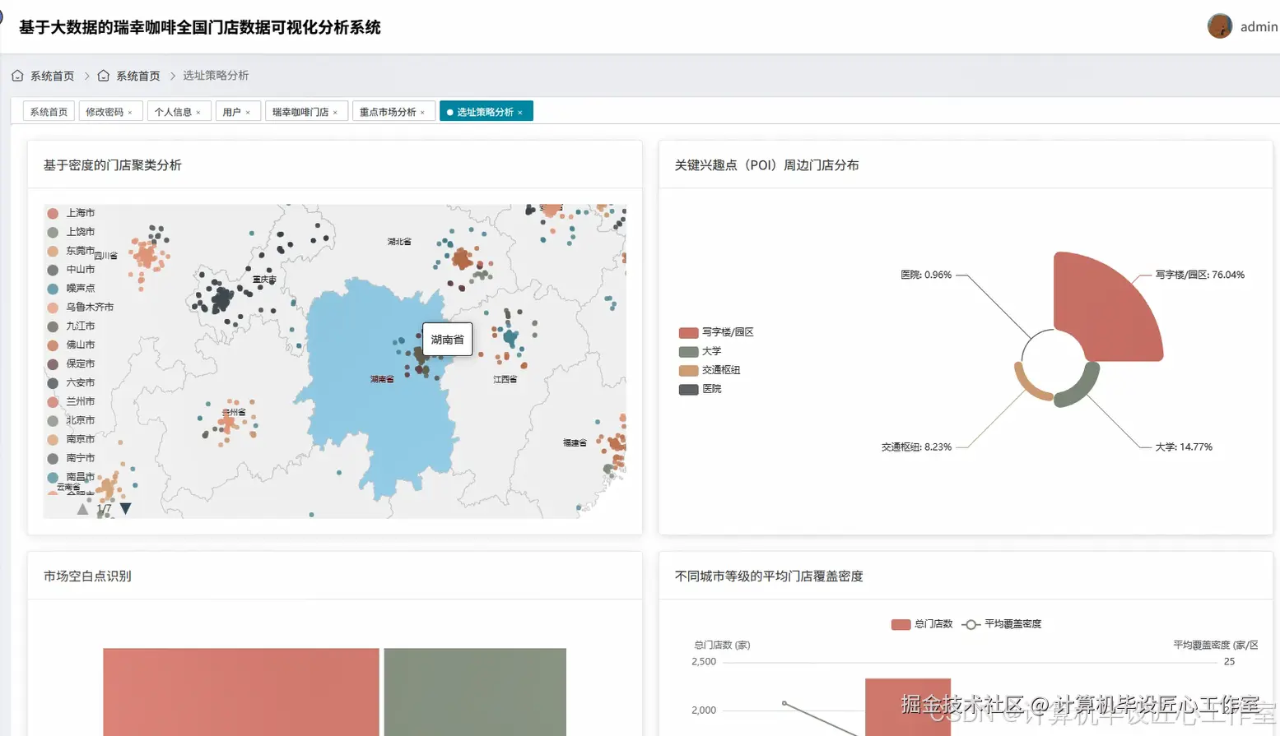Switch to the 修改密码 tab
1280x736 pixels.
point(111,112)
